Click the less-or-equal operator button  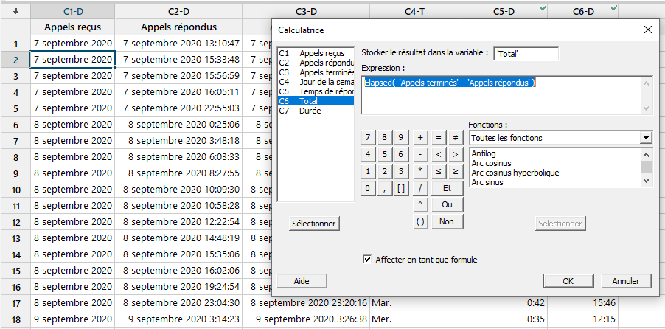click(x=439, y=171)
